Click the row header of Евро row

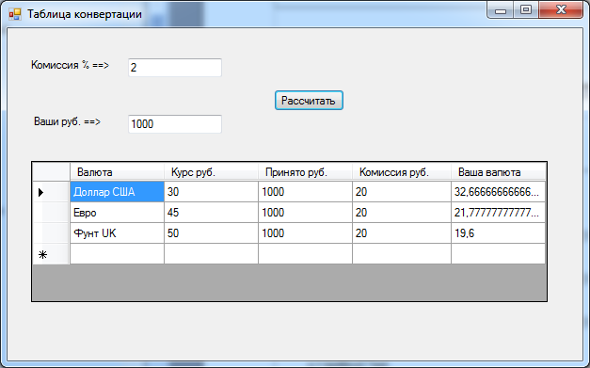tap(51, 213)
